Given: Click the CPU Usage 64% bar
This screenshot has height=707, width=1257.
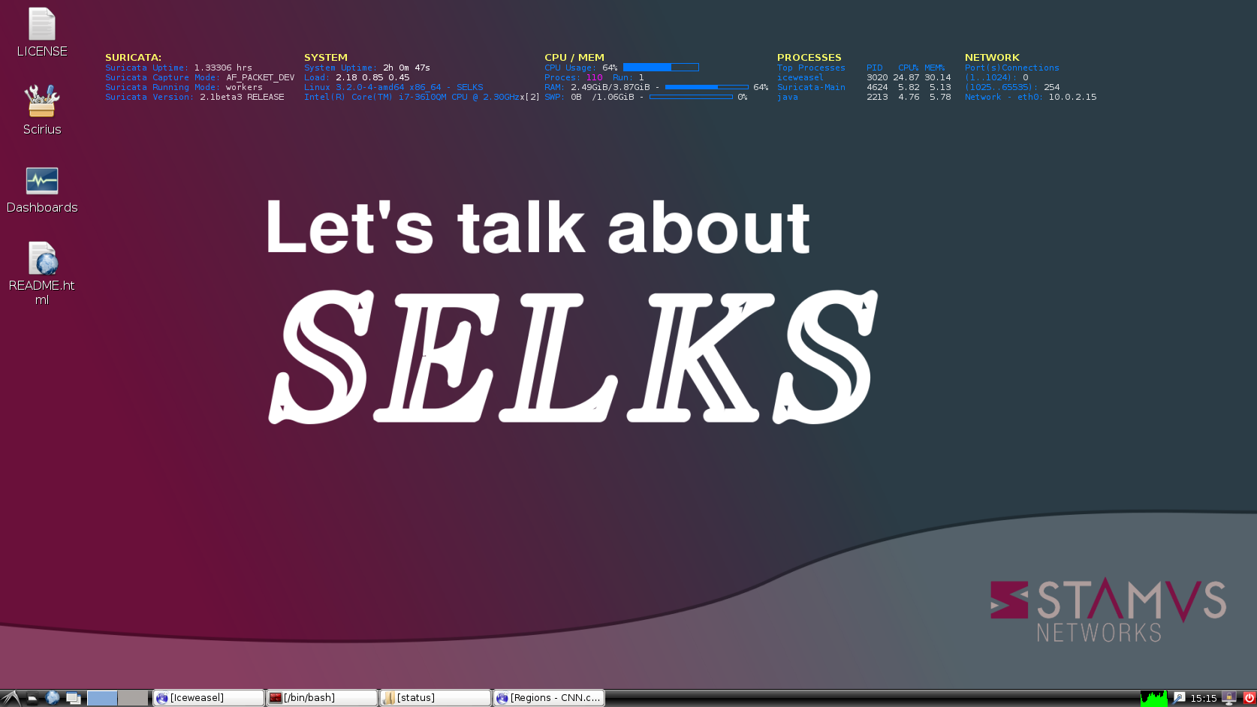Looking at the screenshot, I should 661,68.
